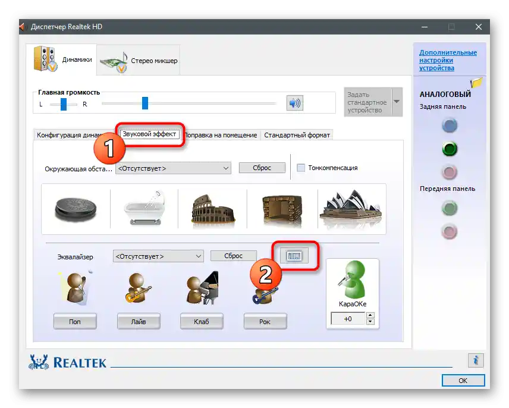This screenshot has width=509, height=408.
Task: Open the yellow folder connector settings icon
Action: click(476, 83)
